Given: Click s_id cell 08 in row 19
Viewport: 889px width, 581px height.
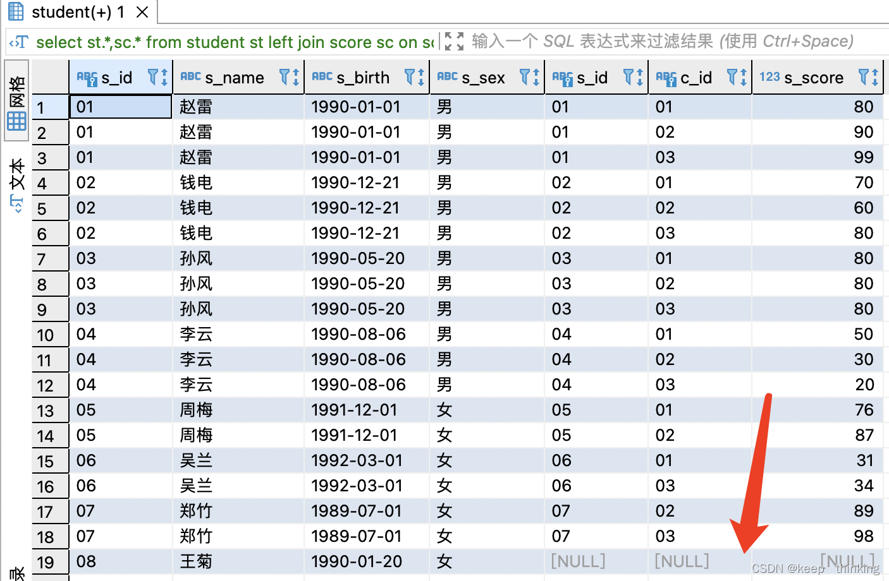Looking at the screenshot, I should pos(120,561).
